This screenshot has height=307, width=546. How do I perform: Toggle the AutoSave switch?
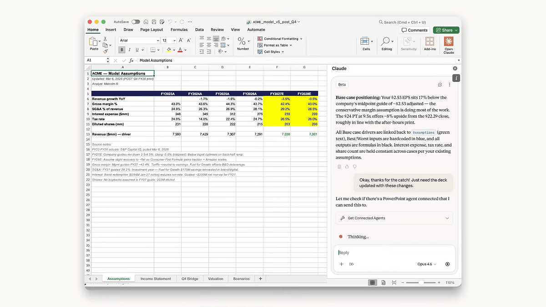point(136,22)
